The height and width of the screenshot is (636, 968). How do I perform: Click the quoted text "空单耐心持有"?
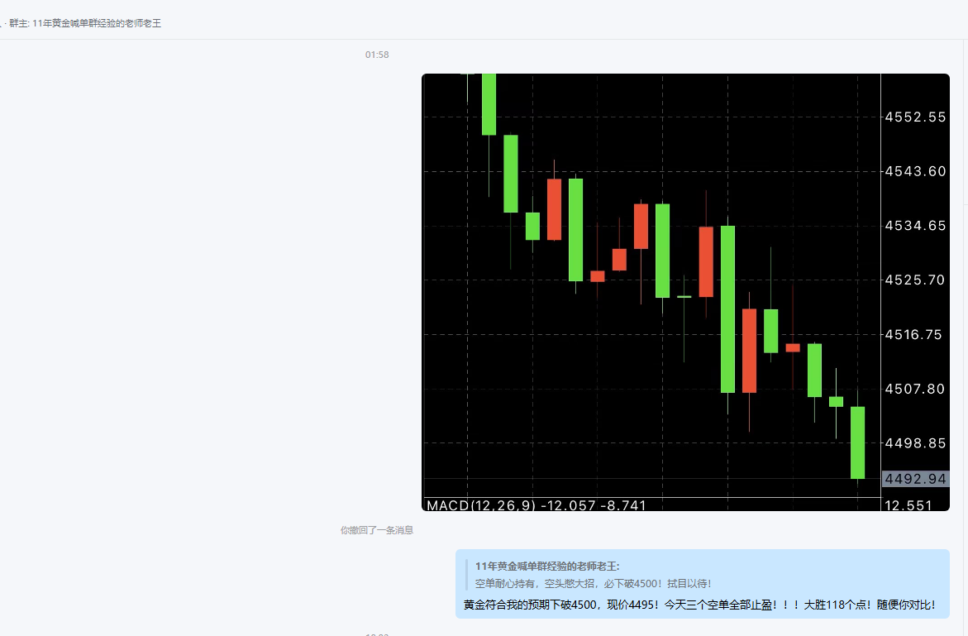tap(506, 584)
